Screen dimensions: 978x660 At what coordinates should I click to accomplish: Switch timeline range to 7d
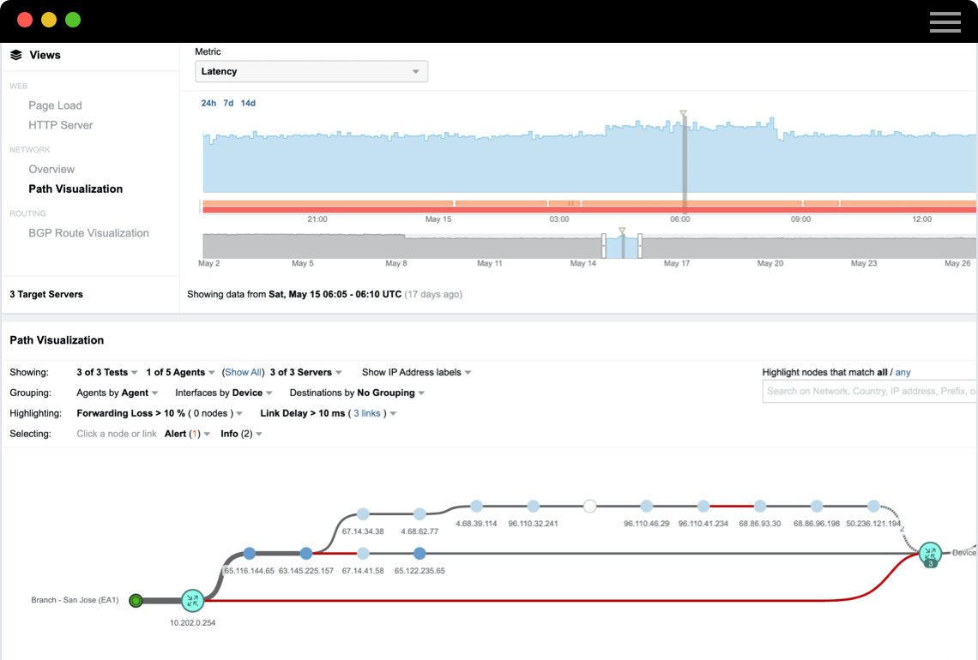(x=228, y=104)
